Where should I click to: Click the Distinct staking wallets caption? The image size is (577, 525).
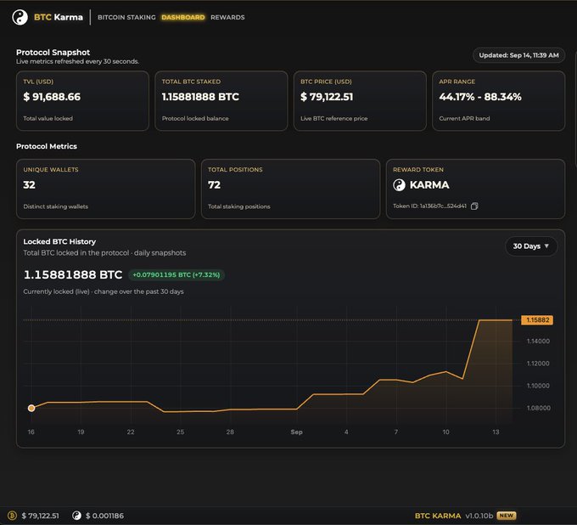point(55,206)
